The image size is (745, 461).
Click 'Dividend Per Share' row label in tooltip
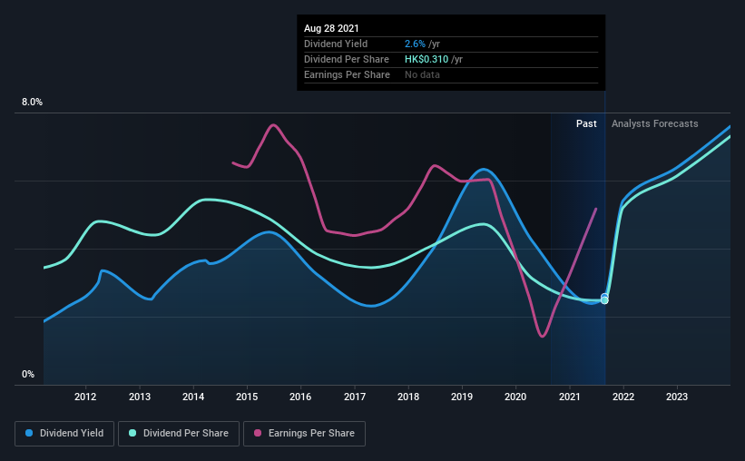tap(347, 59)
